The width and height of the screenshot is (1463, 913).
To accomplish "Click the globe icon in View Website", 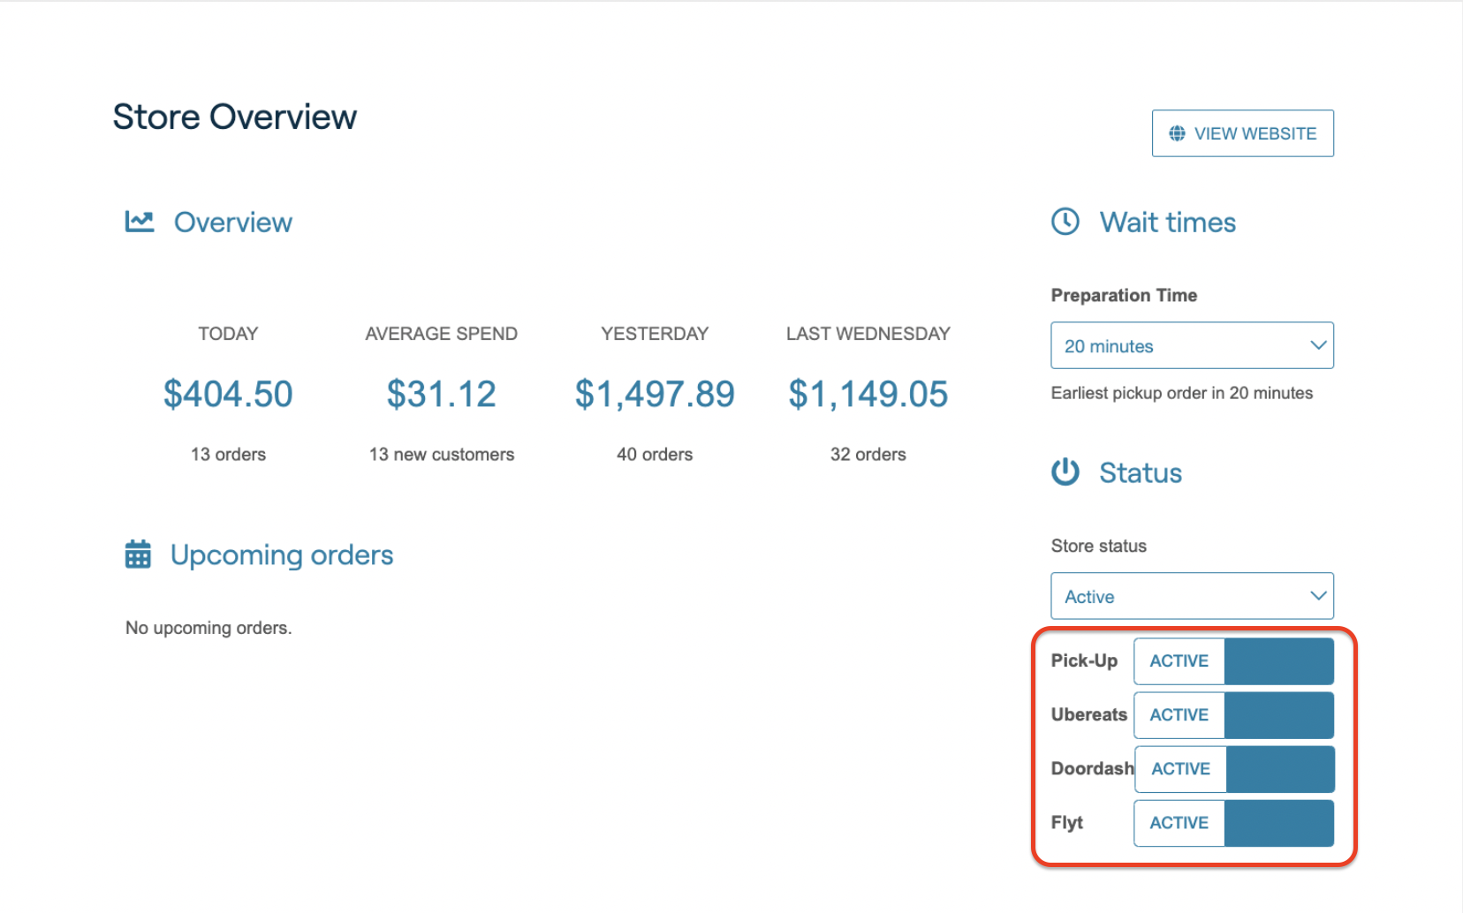I will point(1177,133).
